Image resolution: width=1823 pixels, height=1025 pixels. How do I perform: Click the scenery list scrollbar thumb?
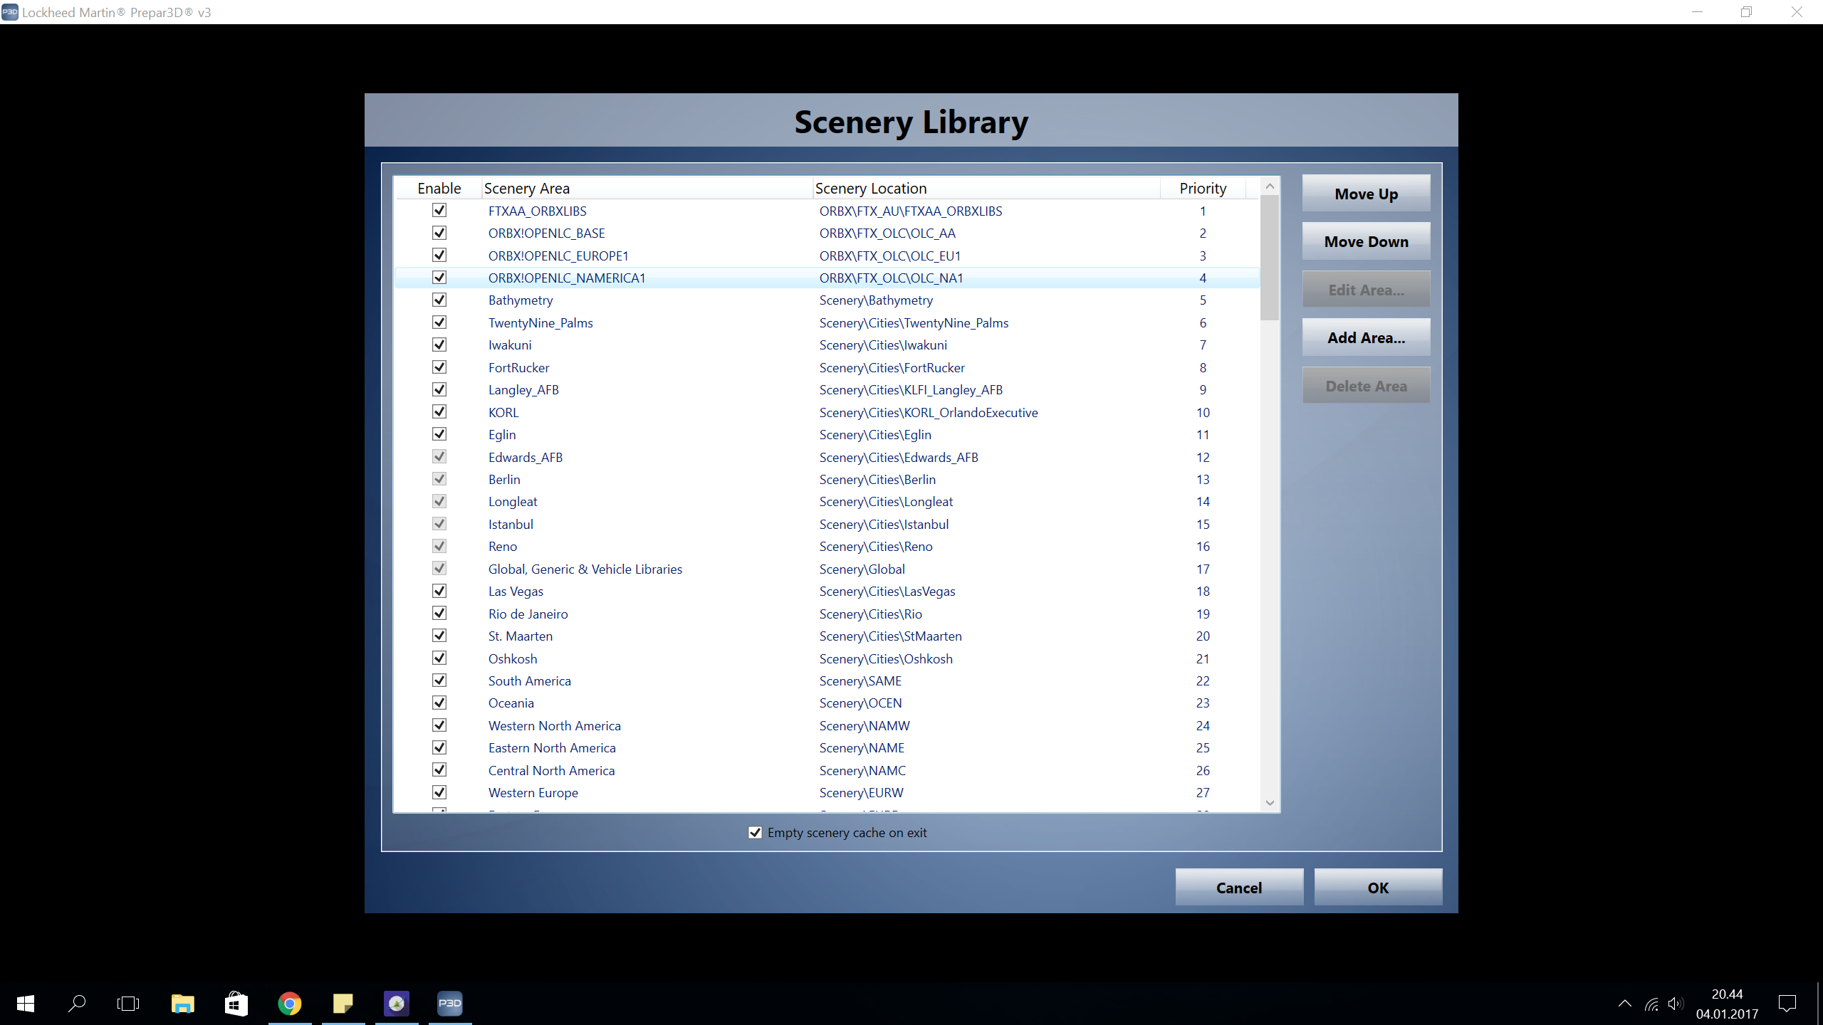tap(1270, 258)
